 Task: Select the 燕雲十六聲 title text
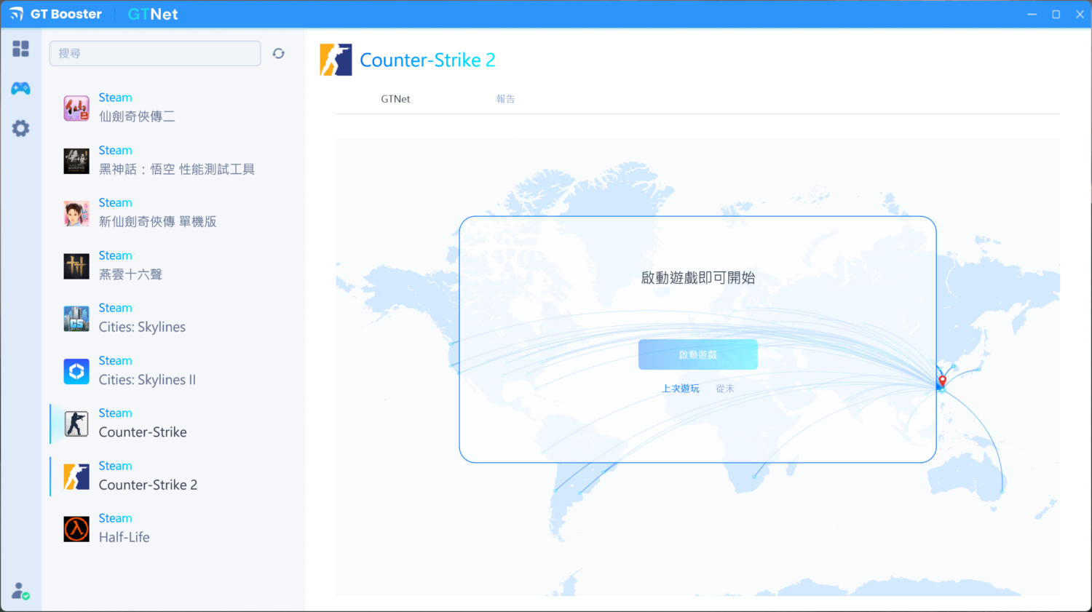coord(131,274)
